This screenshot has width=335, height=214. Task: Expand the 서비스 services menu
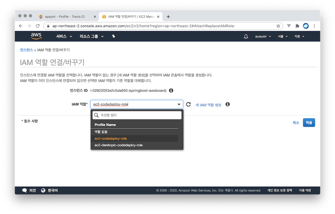(x=64, y=36)
